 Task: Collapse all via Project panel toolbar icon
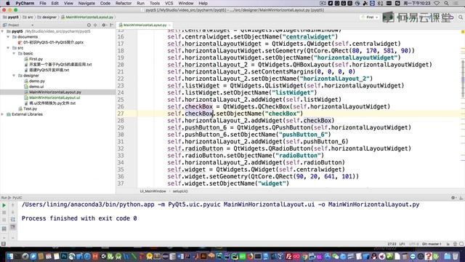(95, 25)
